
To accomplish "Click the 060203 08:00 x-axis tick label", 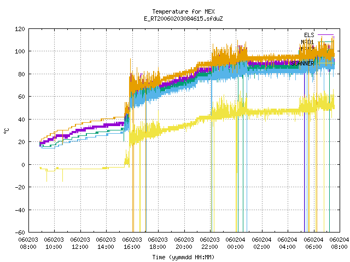I will [28, 243].
